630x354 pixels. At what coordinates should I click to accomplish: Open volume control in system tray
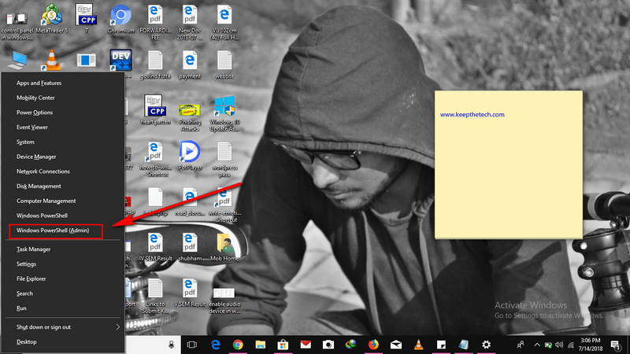point(559,345)
